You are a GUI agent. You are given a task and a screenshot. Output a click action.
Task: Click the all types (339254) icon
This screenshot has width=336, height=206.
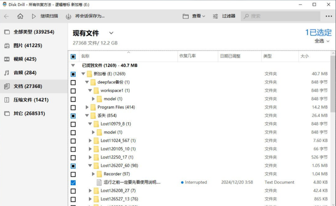click(x=7, y=32)
